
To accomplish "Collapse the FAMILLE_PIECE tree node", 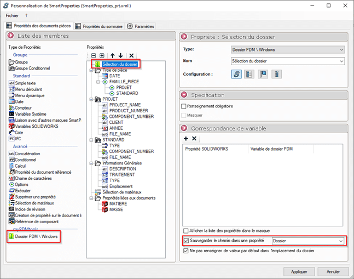I will 98,82.
